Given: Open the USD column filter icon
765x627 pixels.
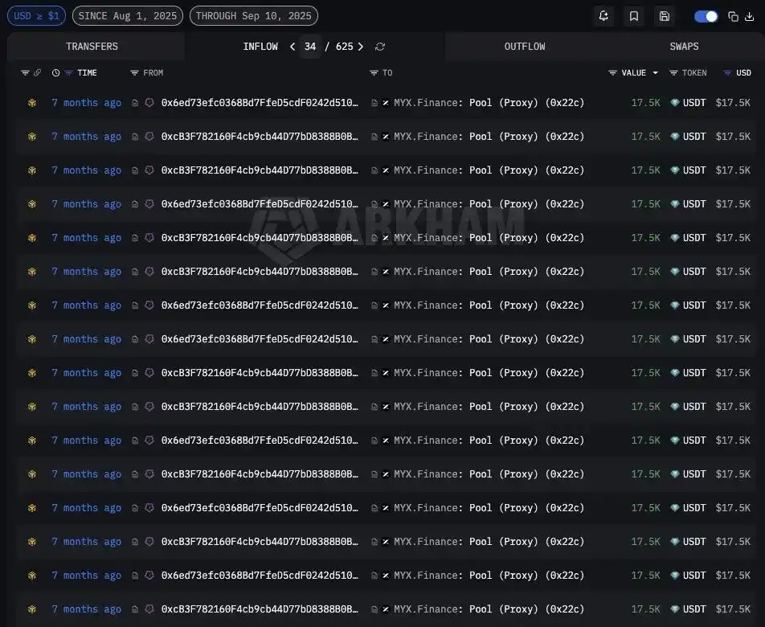Looking at the screenshot, I should pyautogui.click(x=727, y=72).
